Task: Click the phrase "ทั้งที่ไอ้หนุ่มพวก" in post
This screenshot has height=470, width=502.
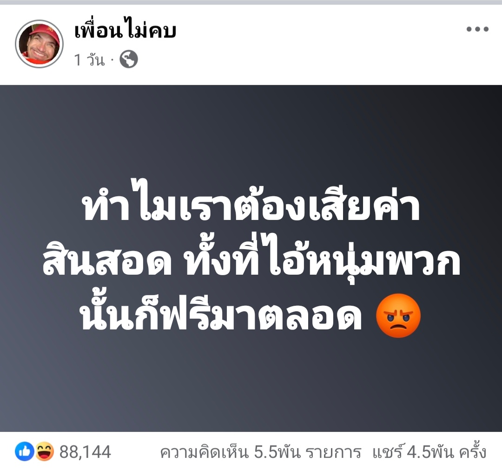Action: click(x=323, y=259)
